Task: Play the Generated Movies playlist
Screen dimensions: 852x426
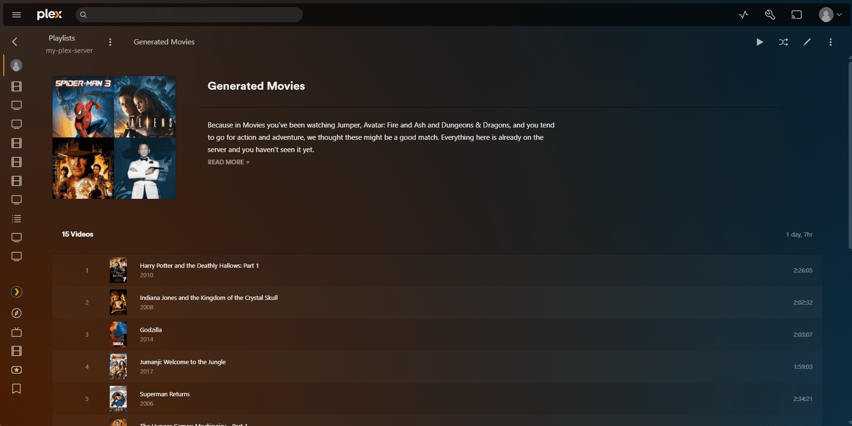Action: 760,42
